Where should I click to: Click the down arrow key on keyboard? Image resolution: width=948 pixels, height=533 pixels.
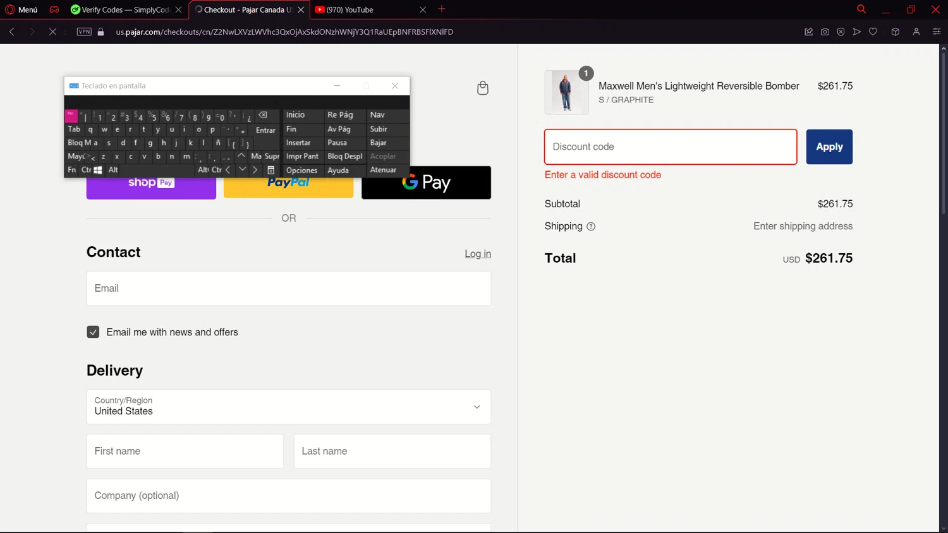click(242, 170)
